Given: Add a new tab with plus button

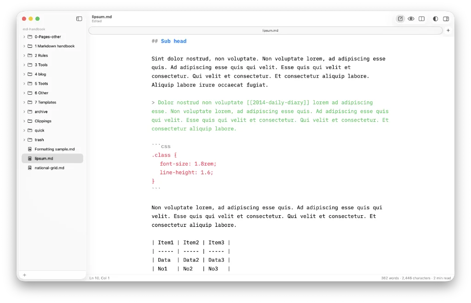Looking at the screenshot, I should pyautogui.click(x=448, y=30).
